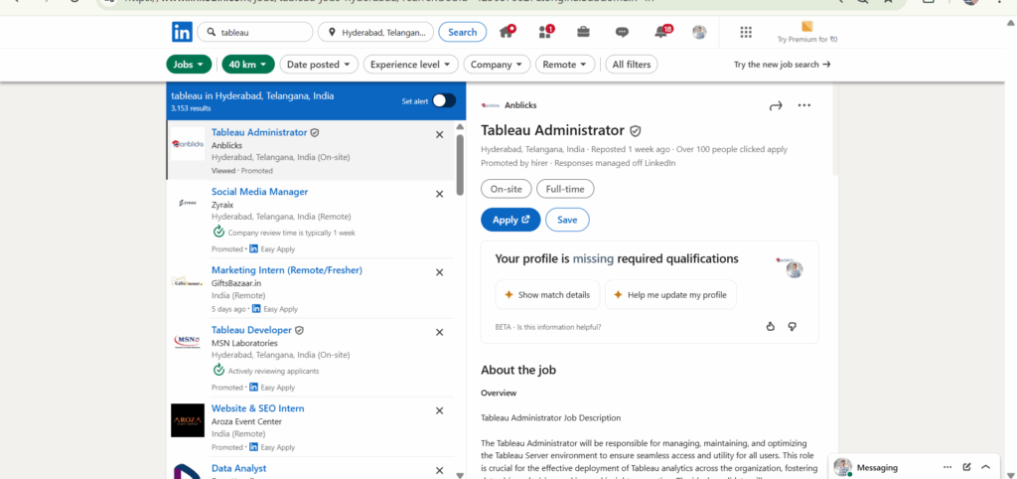Open the profile avatar in top navigation
Viewport: 1017px width, 479px height.
click(699, 32)
